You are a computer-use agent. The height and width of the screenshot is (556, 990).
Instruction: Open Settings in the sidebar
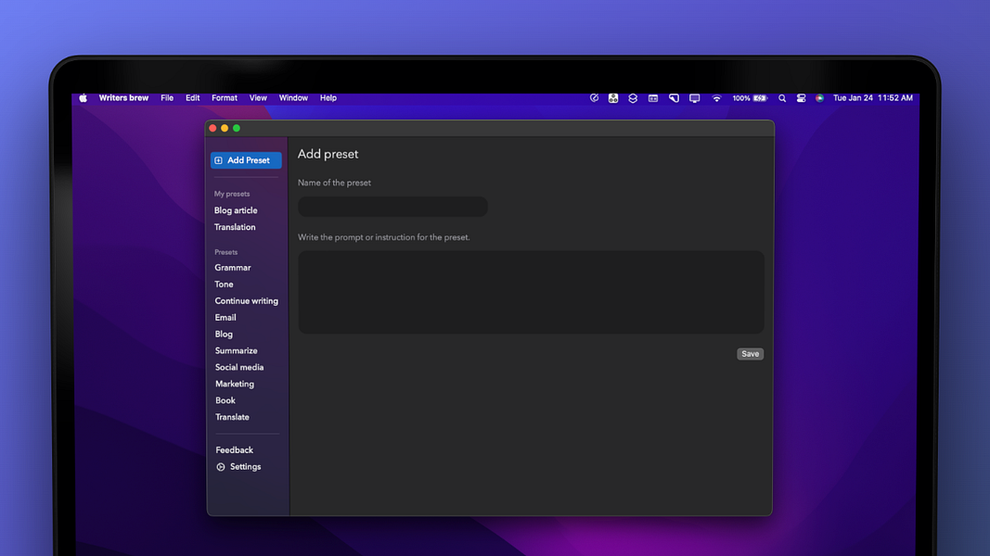coord(238,466)
